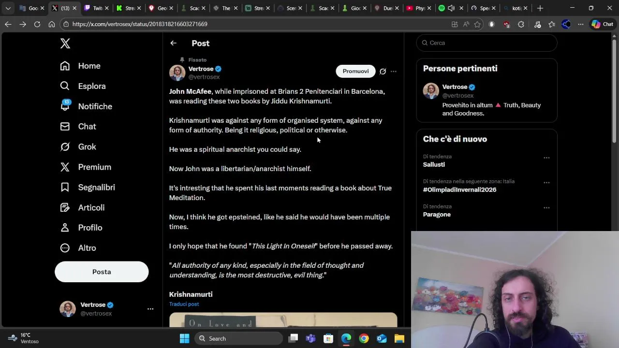The height and width of the screenshot is (348, 619).
Task: Open account menu dots beside Vertrose
Action: pos(150,309)
